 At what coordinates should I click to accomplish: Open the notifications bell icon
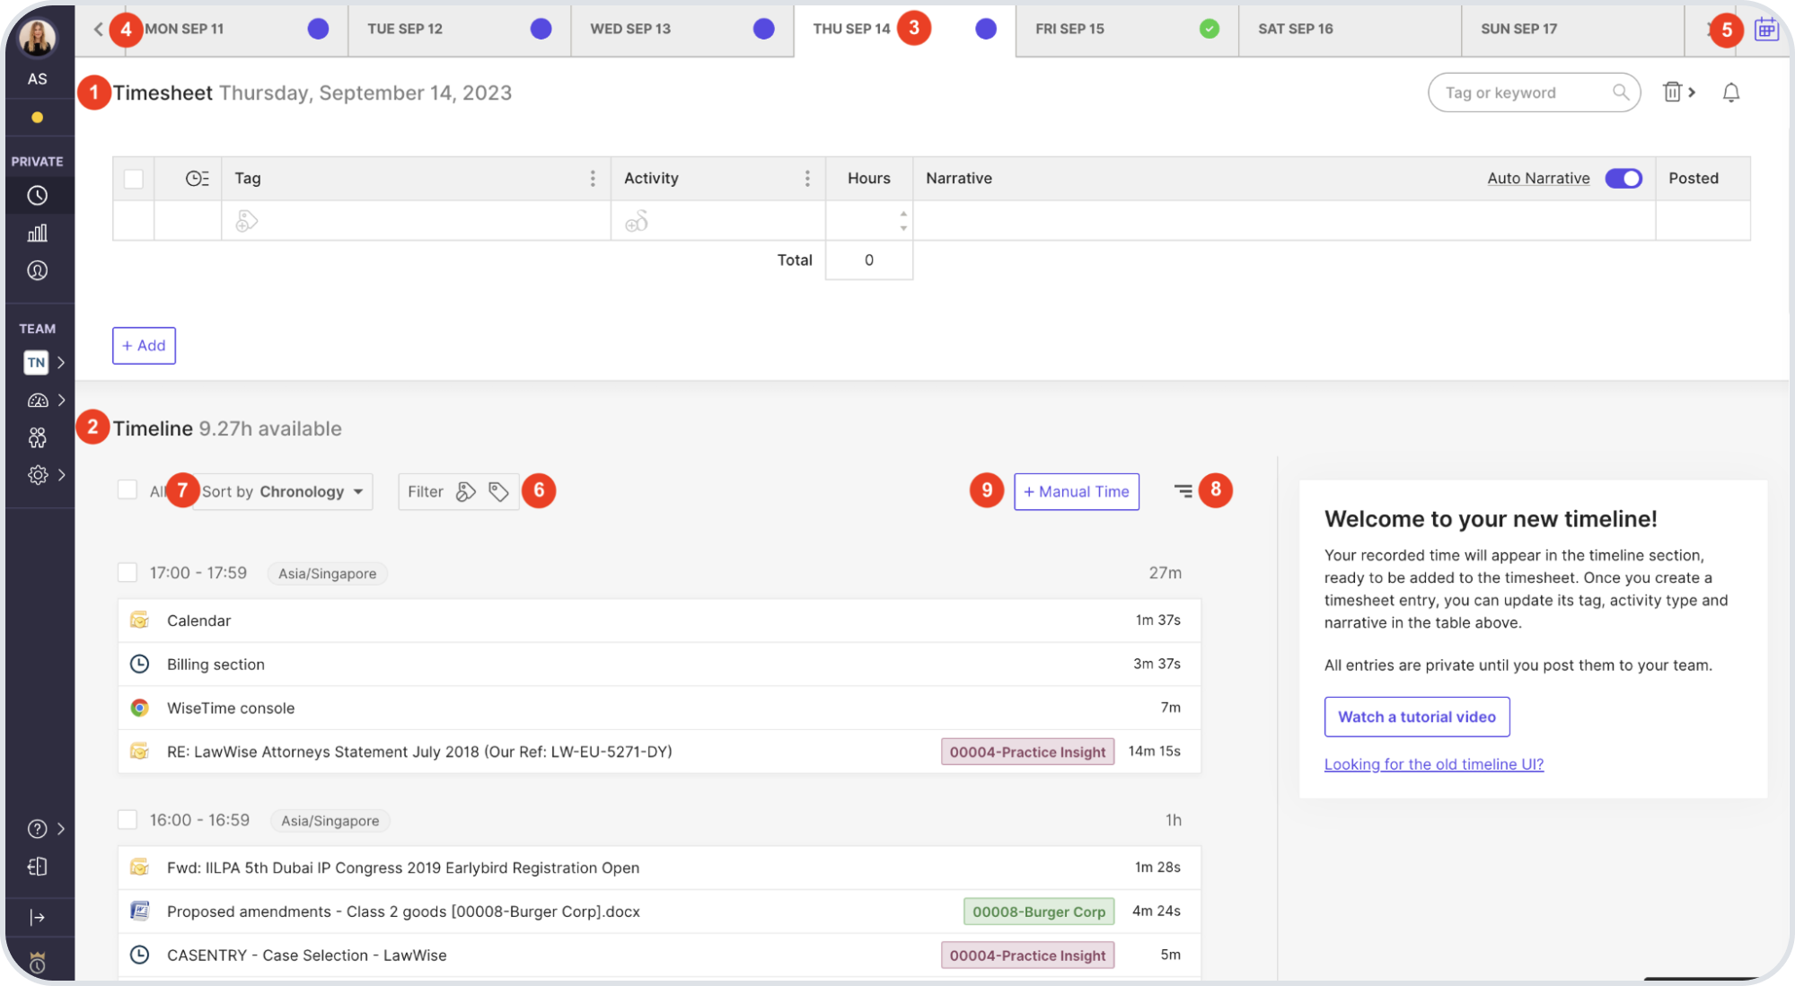click(x=1731, y=92)
